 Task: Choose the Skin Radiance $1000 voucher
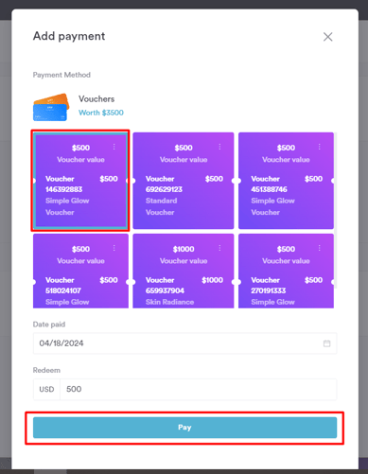[x=184, y=271]
